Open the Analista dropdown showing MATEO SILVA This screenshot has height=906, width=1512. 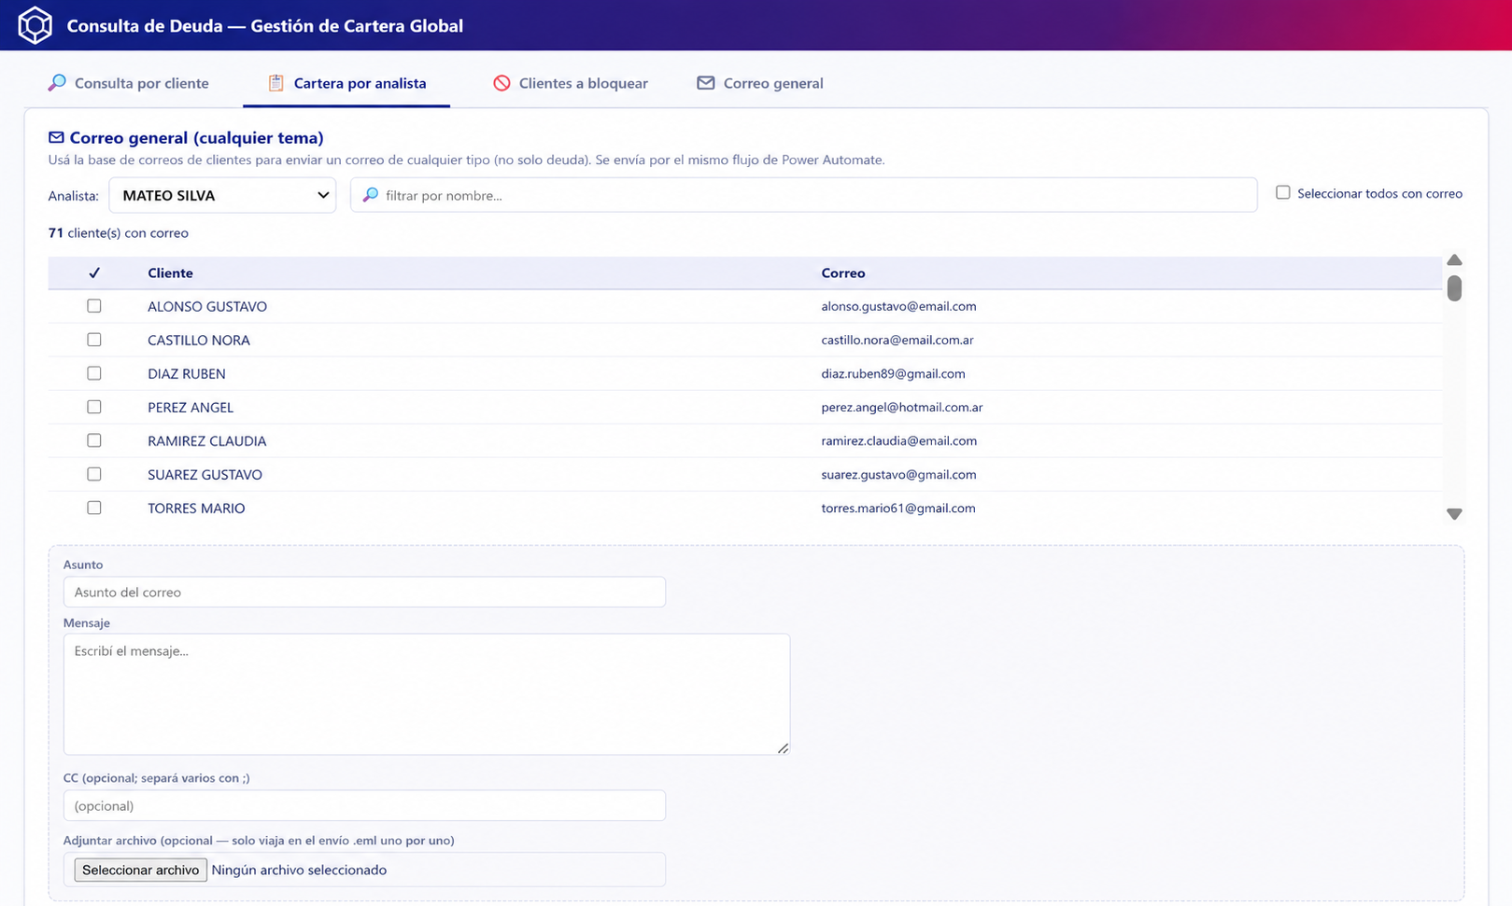tap(222, 195)
